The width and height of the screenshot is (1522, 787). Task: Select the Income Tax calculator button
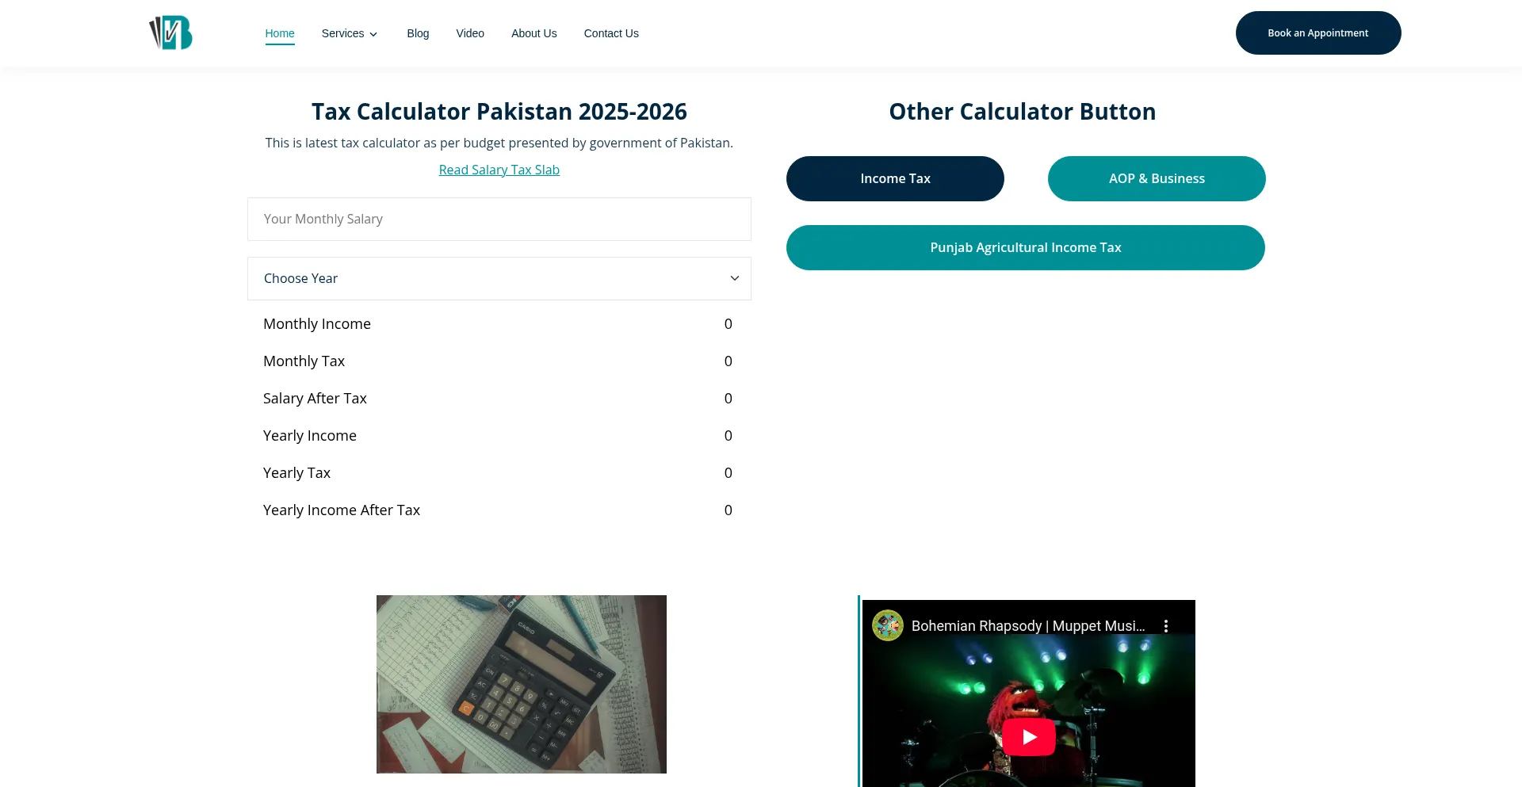(x=895, y=178)
